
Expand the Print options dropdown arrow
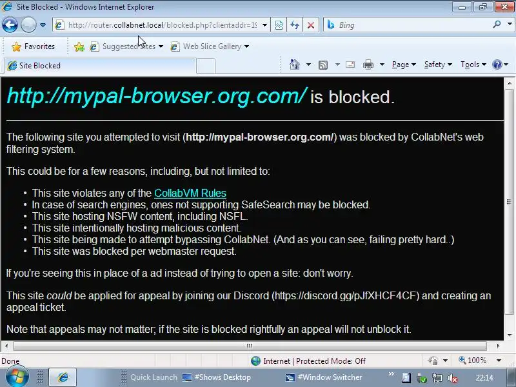click(x=382, y=64)
